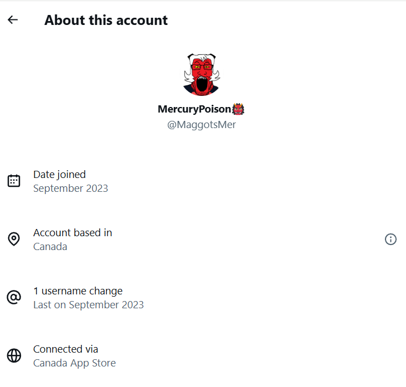The height and width of the screenshot is (387, 406).
Task: Select the Account based in label
Action: pos(73,232)
